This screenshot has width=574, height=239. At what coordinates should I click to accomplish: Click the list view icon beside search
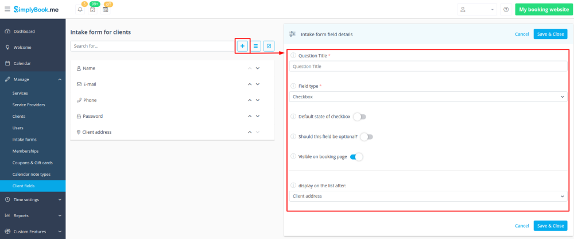256,45
